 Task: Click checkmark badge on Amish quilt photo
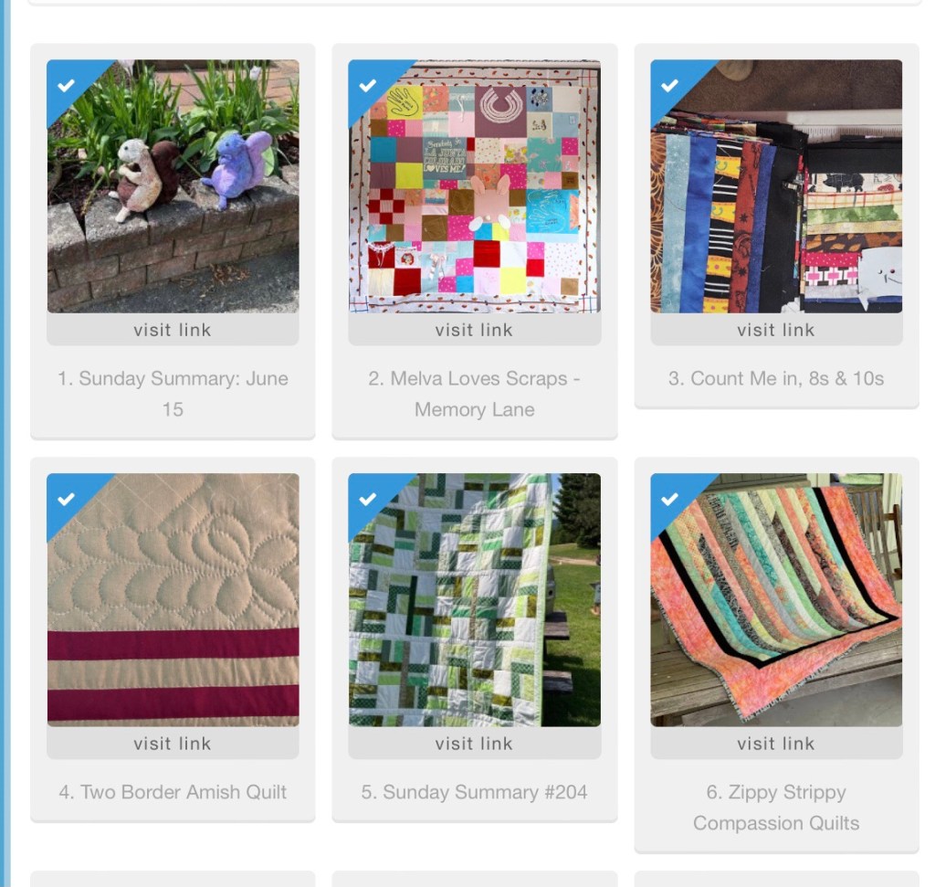click(66, 499)
